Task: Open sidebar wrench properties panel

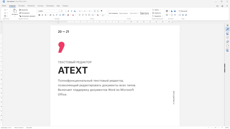Action: (x=227, y=29)
